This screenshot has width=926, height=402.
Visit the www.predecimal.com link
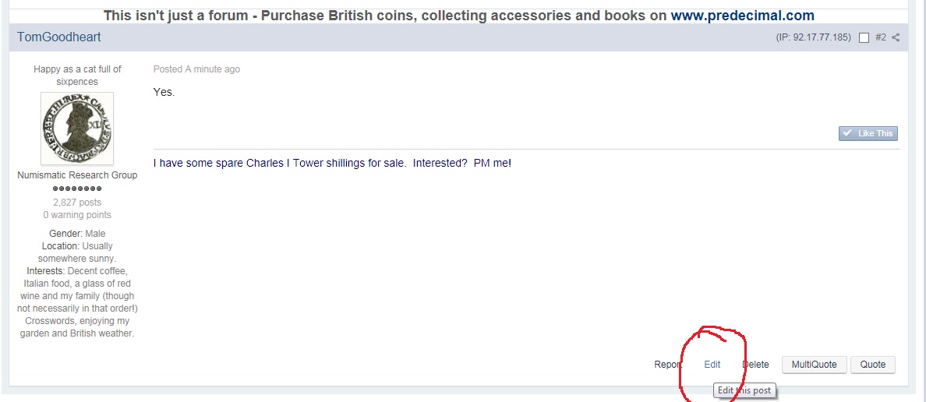(742, 16)
